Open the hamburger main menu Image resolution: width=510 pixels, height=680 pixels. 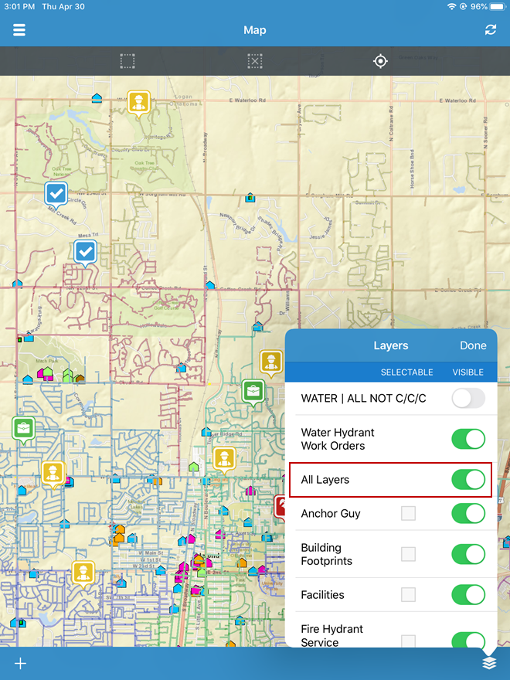19,30
